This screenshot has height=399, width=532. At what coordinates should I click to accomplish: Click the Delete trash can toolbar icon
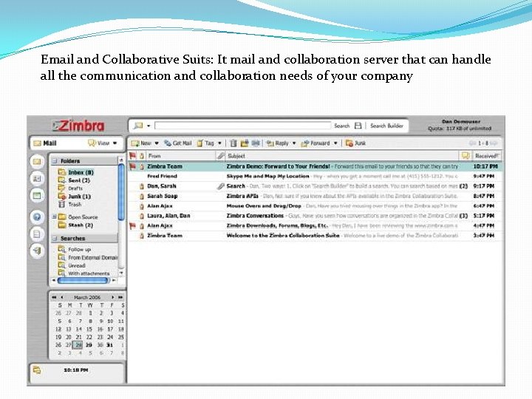[233, 143]
